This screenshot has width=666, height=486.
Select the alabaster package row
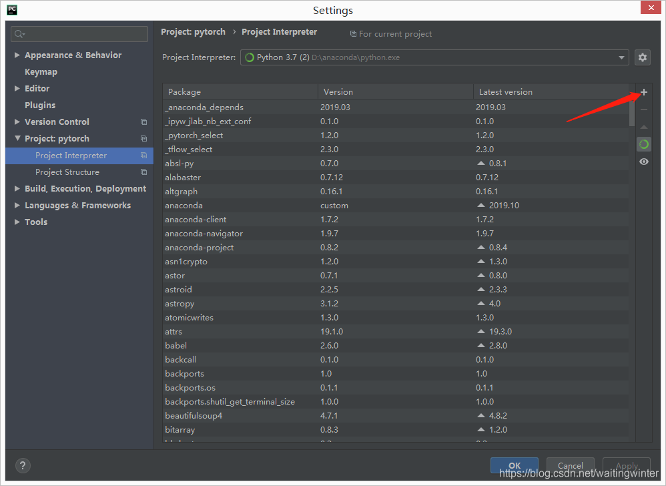tap(396, 177)
